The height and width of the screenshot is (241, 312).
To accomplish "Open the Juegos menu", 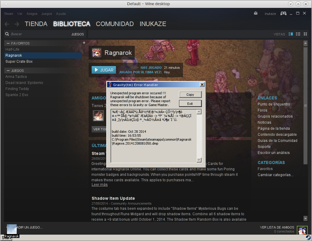I will (46, 14).
